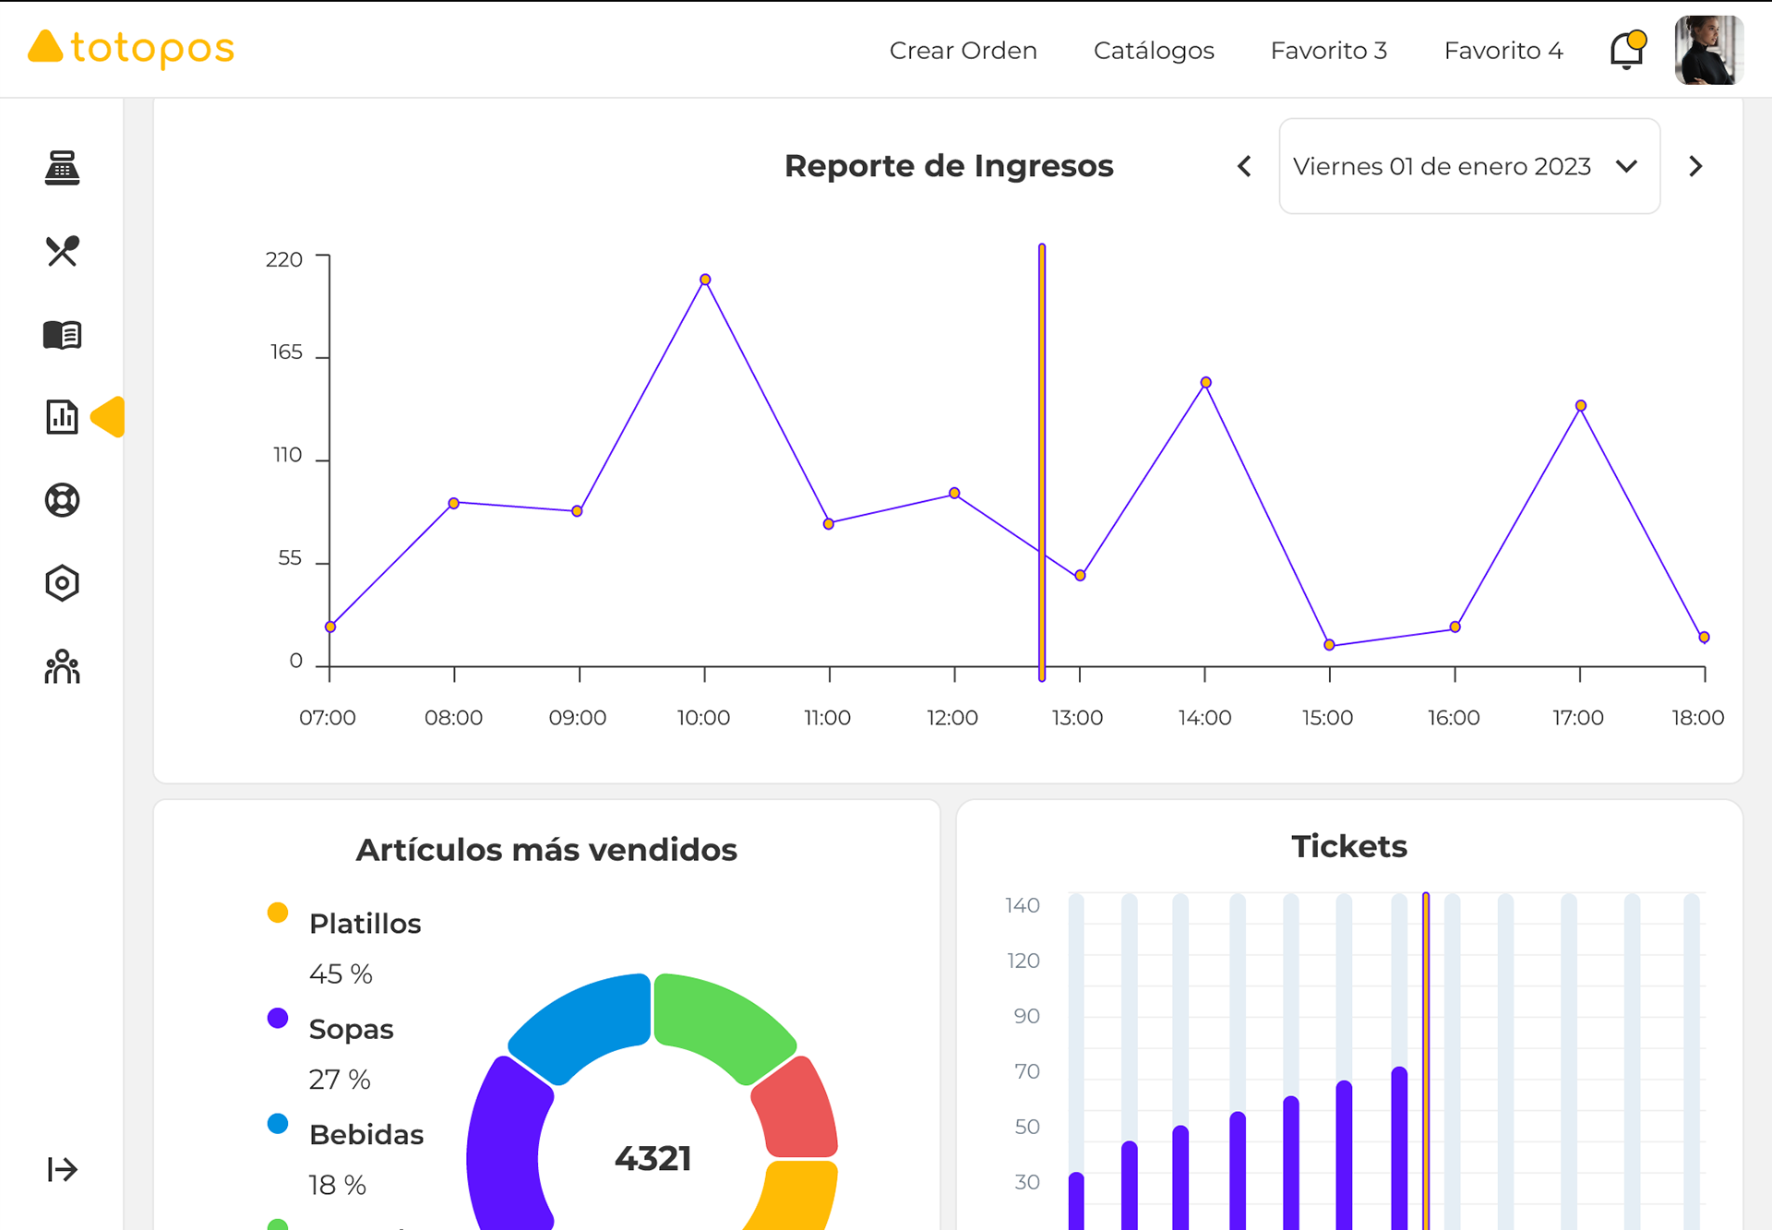Open Catálogos menu item

tap(1154, 51)
